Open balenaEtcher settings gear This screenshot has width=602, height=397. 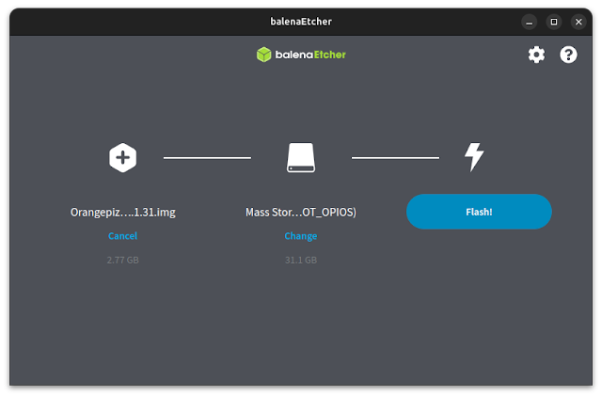[536, 55]
